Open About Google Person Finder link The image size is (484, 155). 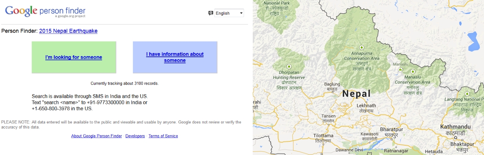pos(97,136)
